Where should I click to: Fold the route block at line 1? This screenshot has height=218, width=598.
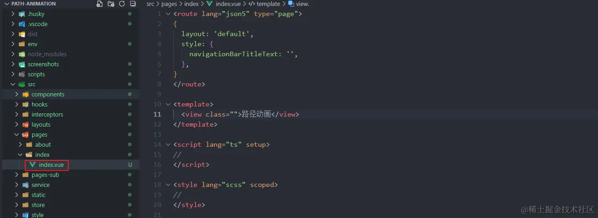click(168, 14)
